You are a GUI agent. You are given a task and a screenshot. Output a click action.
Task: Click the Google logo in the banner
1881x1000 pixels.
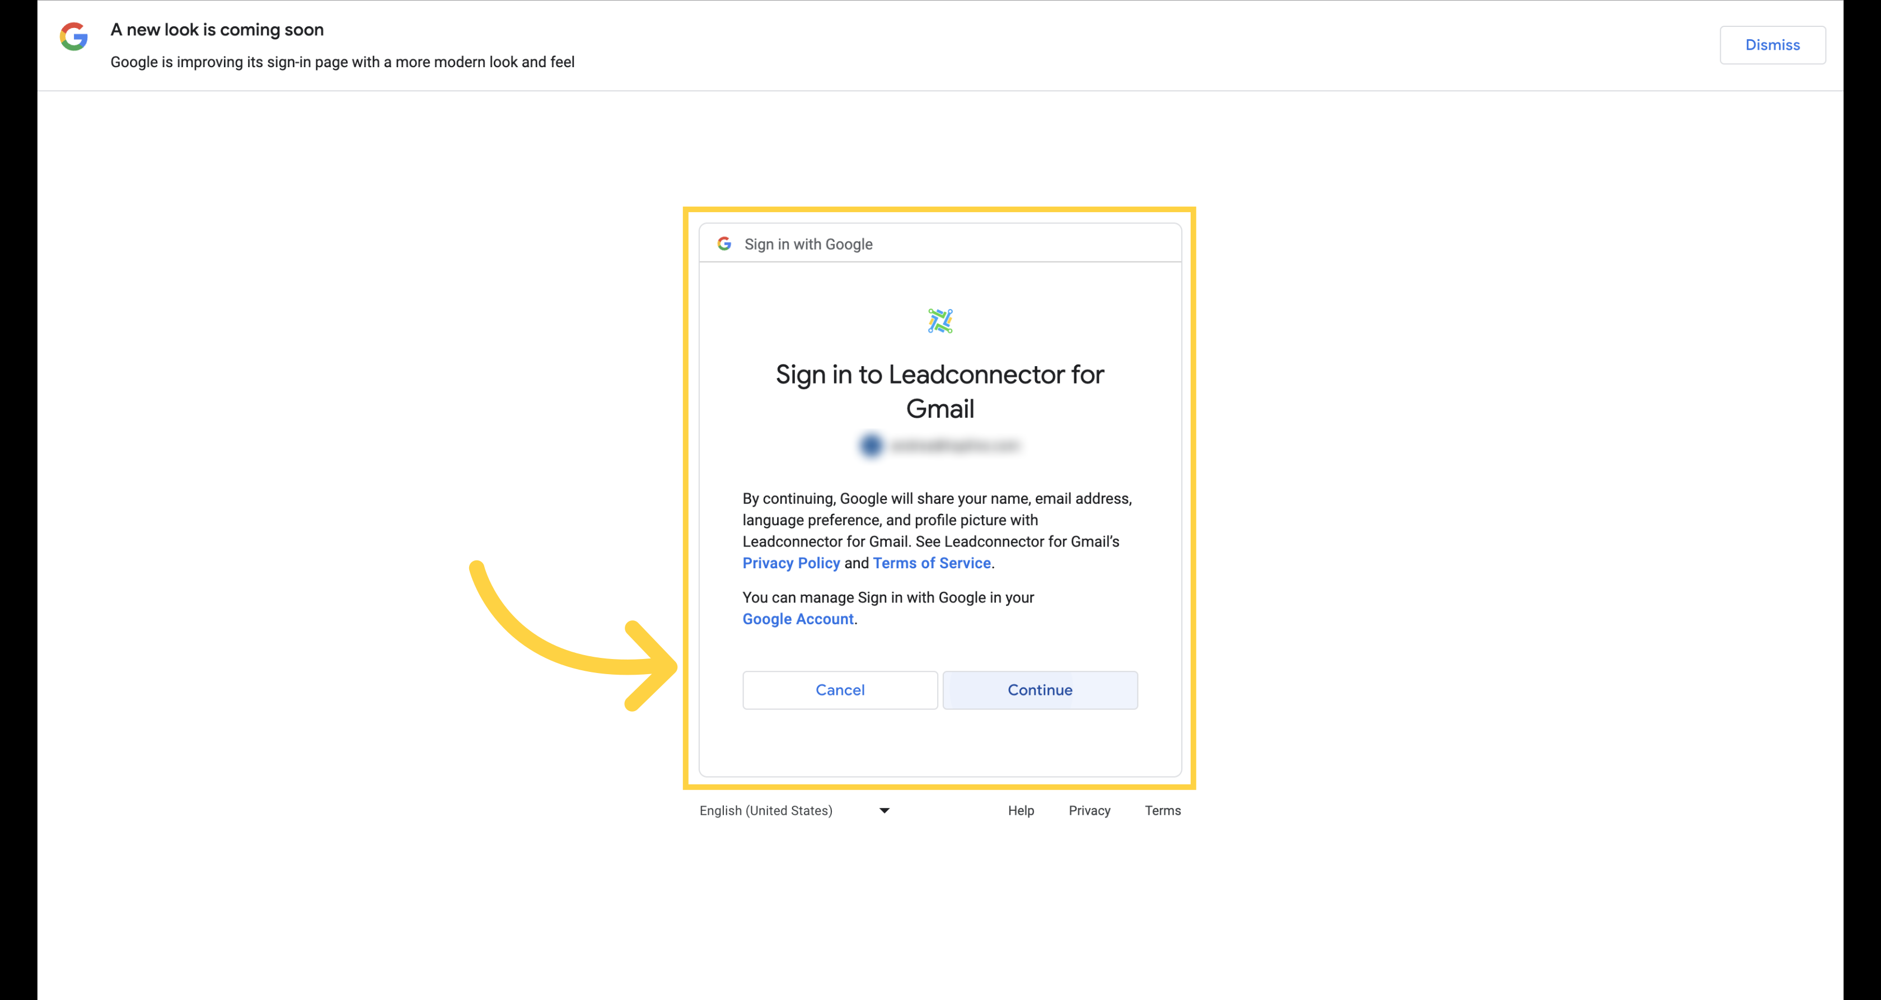[x=74, y=36]
